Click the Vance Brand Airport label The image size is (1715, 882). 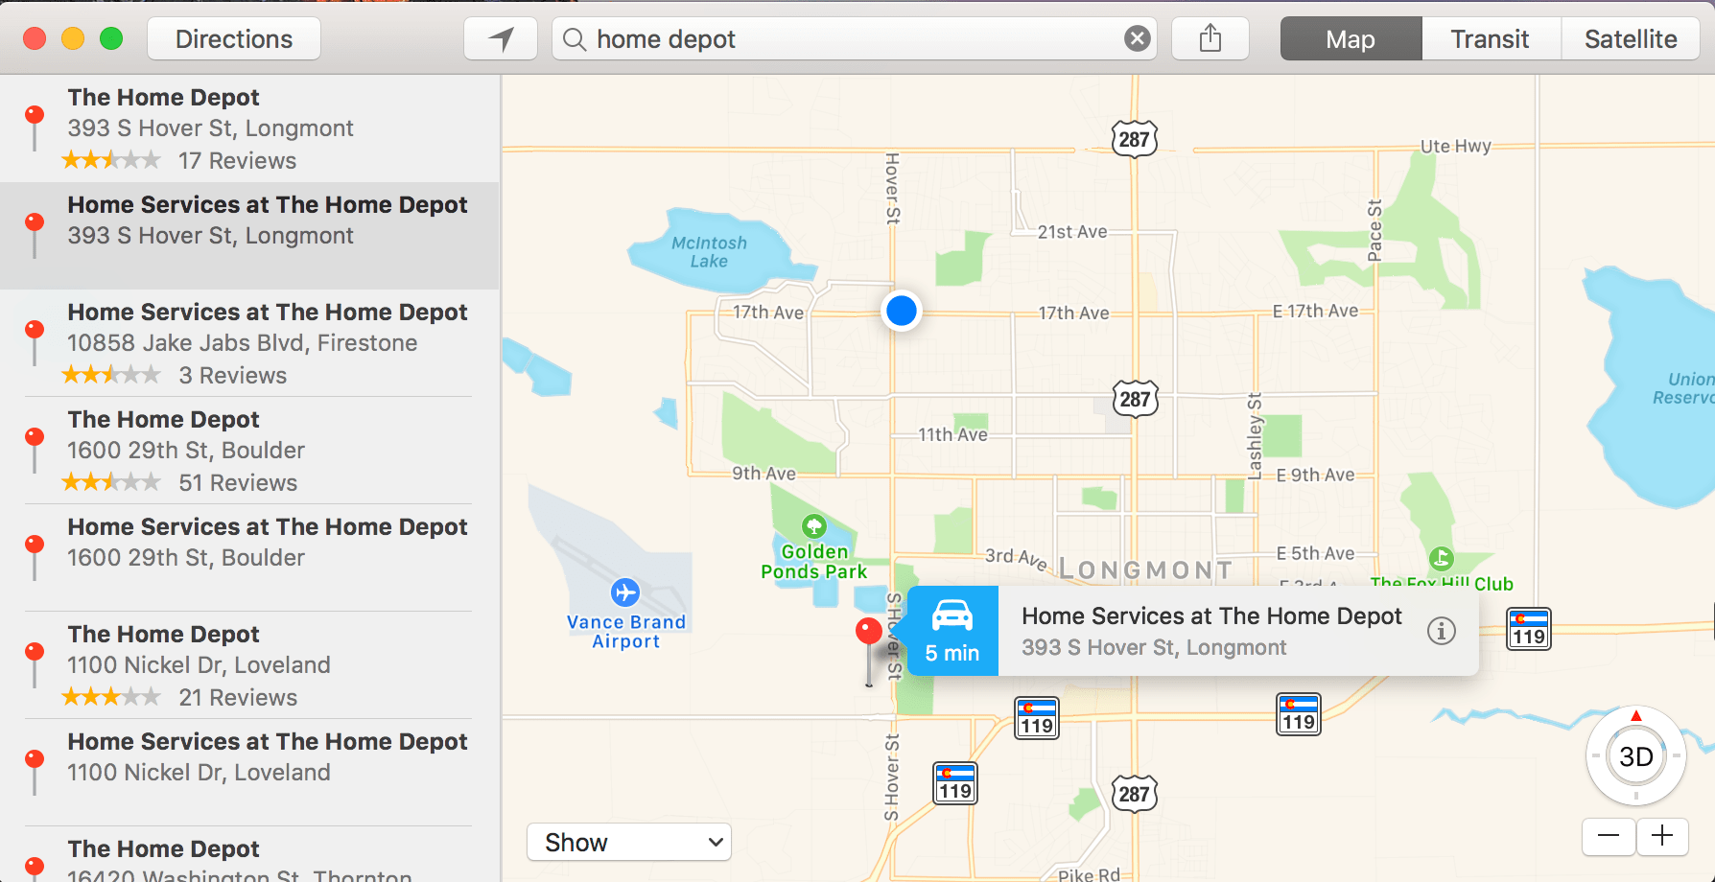click(x=626, y=632)
